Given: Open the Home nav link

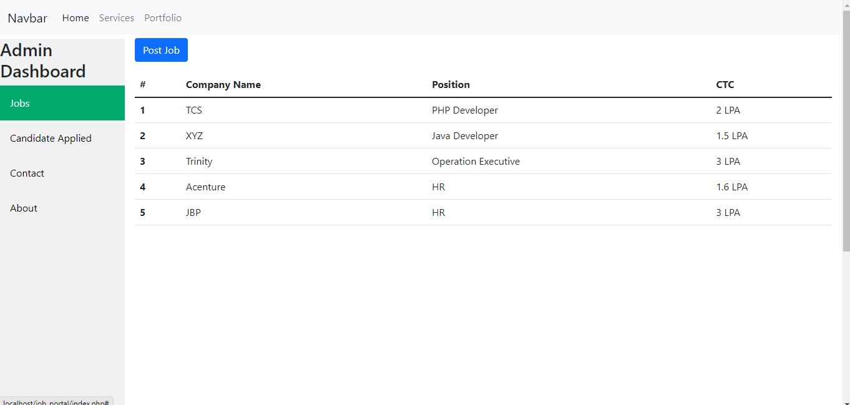Looking at the screenshot, I should pyautogui.click(x=76, y=18).
